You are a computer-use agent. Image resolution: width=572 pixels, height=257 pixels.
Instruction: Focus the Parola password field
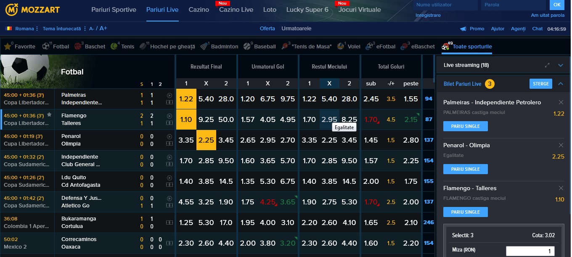pos(514,5)
